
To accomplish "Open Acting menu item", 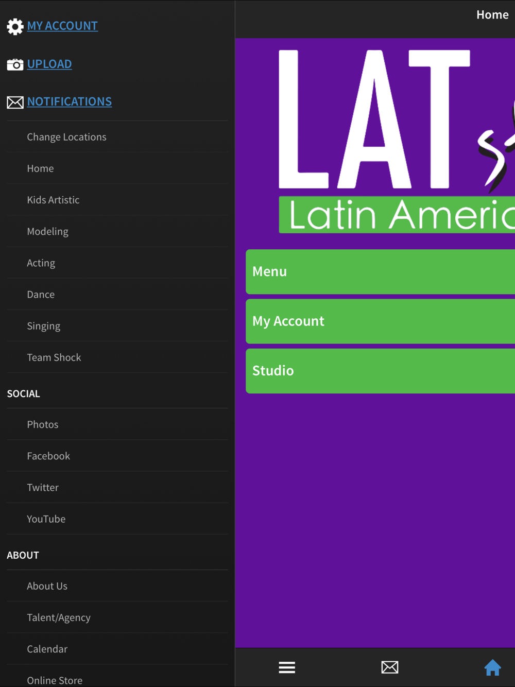I will point(117,263).
